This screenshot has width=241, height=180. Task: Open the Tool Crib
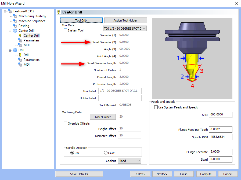coord(81,20)
